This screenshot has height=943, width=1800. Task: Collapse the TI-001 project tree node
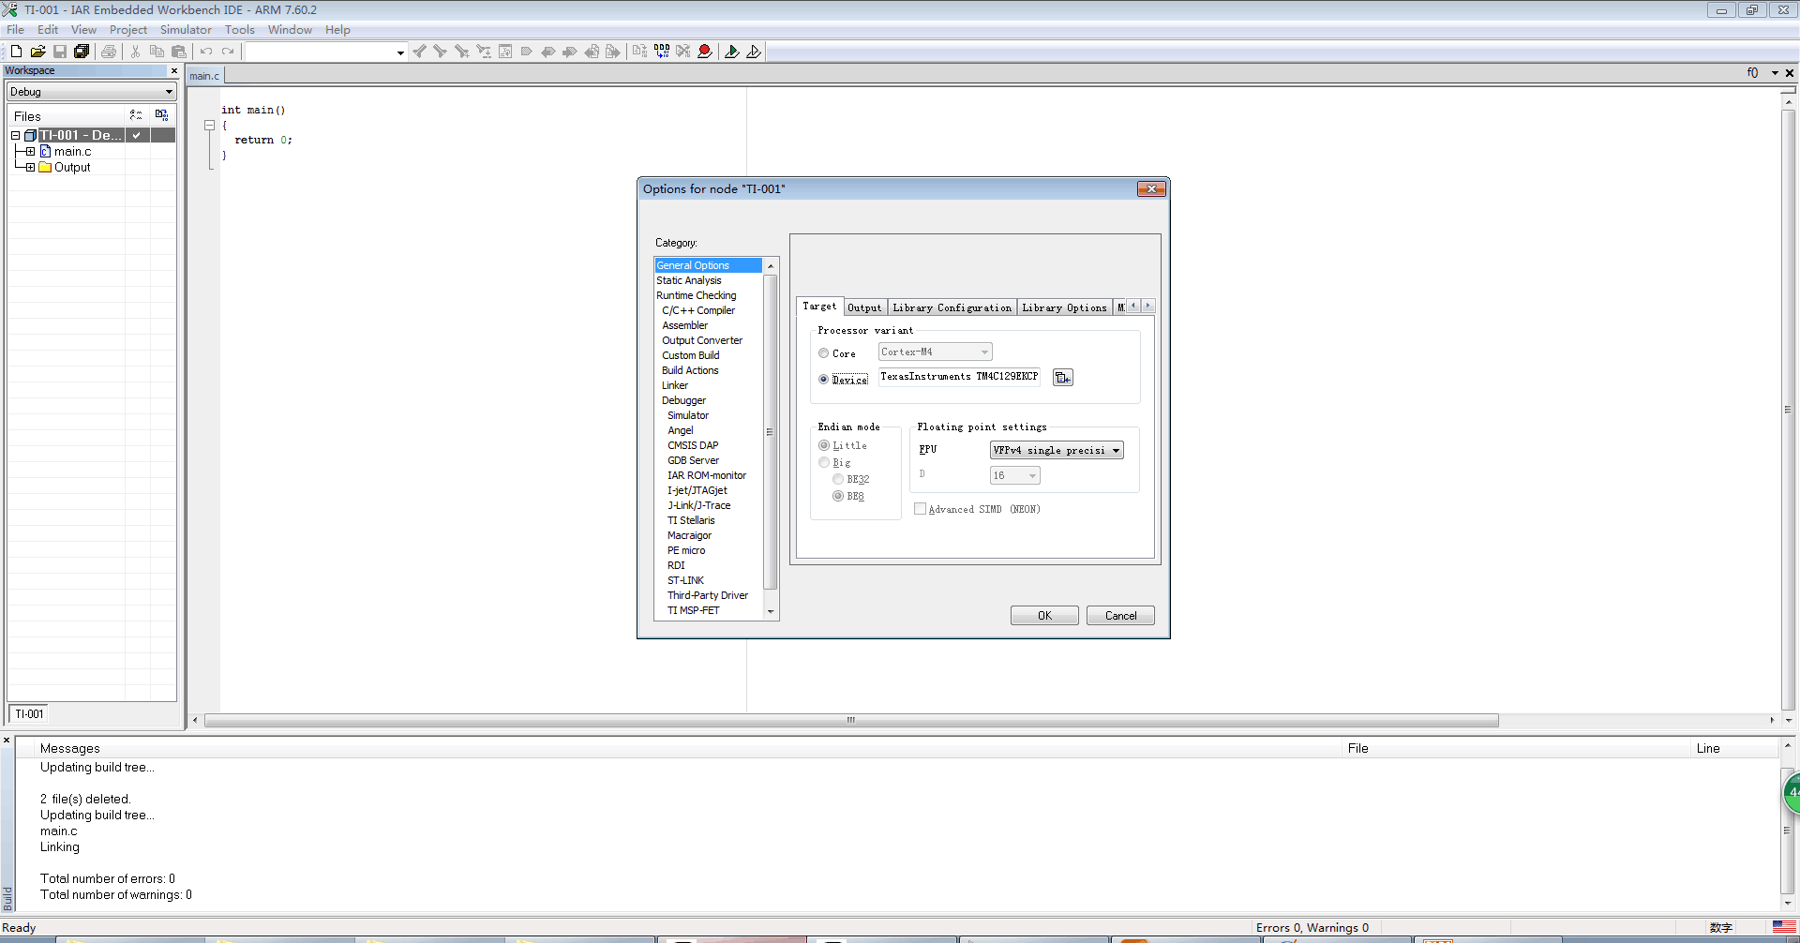15,135
